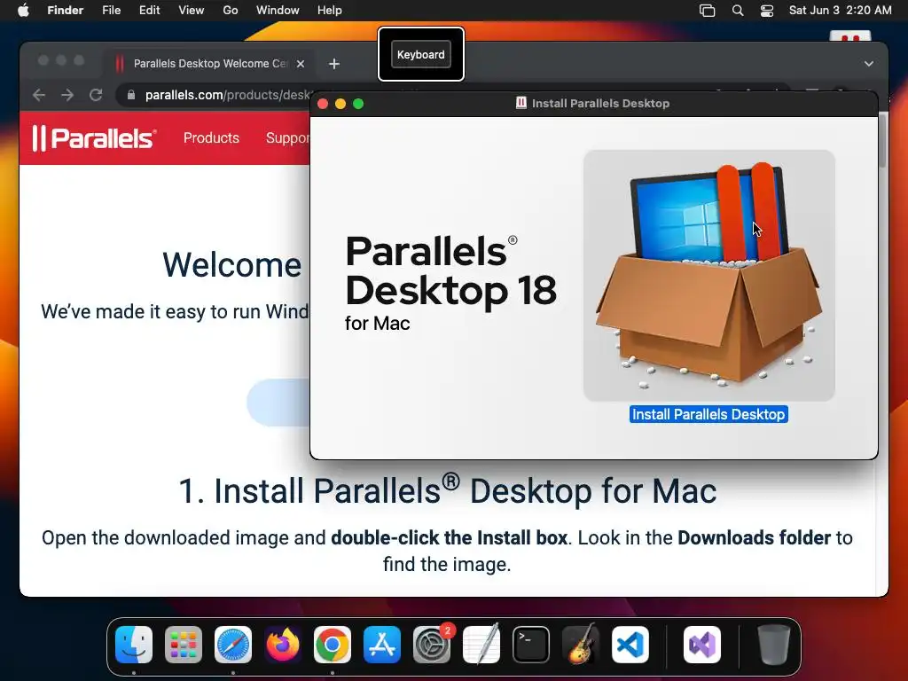
Task: Open the Help menu
Action: pos(330,11)
